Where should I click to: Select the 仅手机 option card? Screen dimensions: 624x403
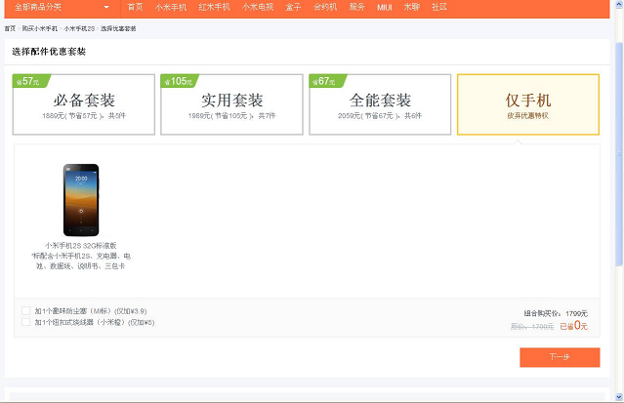point(528,104)
